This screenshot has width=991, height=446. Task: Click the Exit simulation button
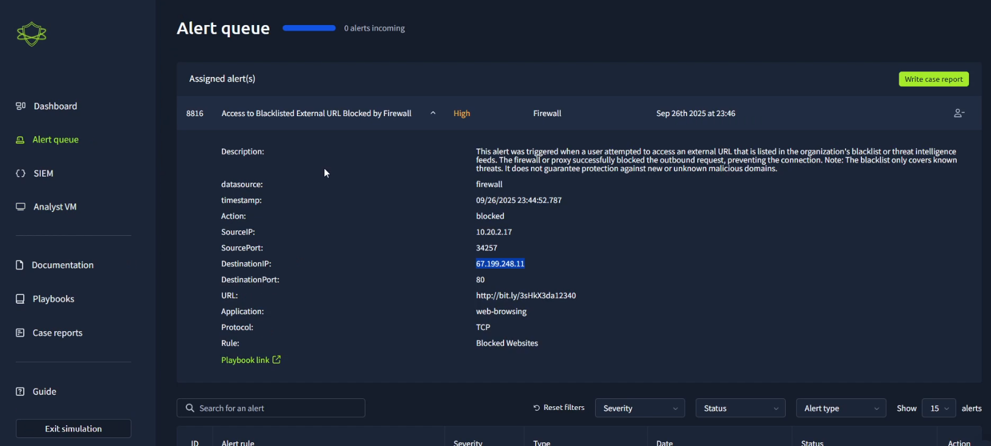point(73,429)
